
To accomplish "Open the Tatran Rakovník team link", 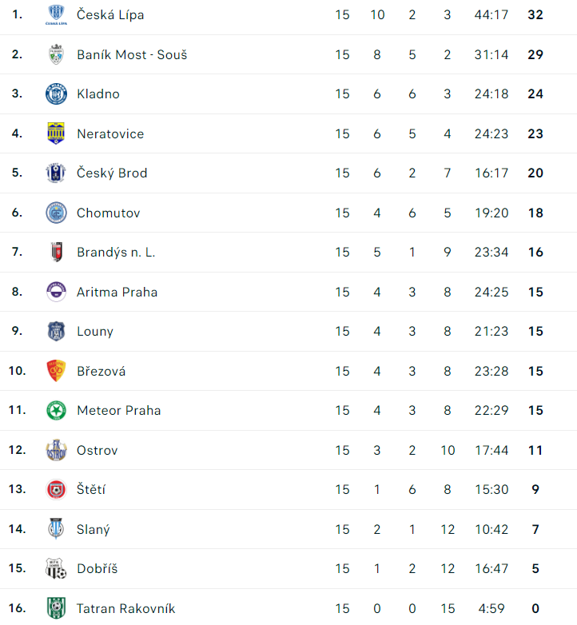I will pos(125,608).
